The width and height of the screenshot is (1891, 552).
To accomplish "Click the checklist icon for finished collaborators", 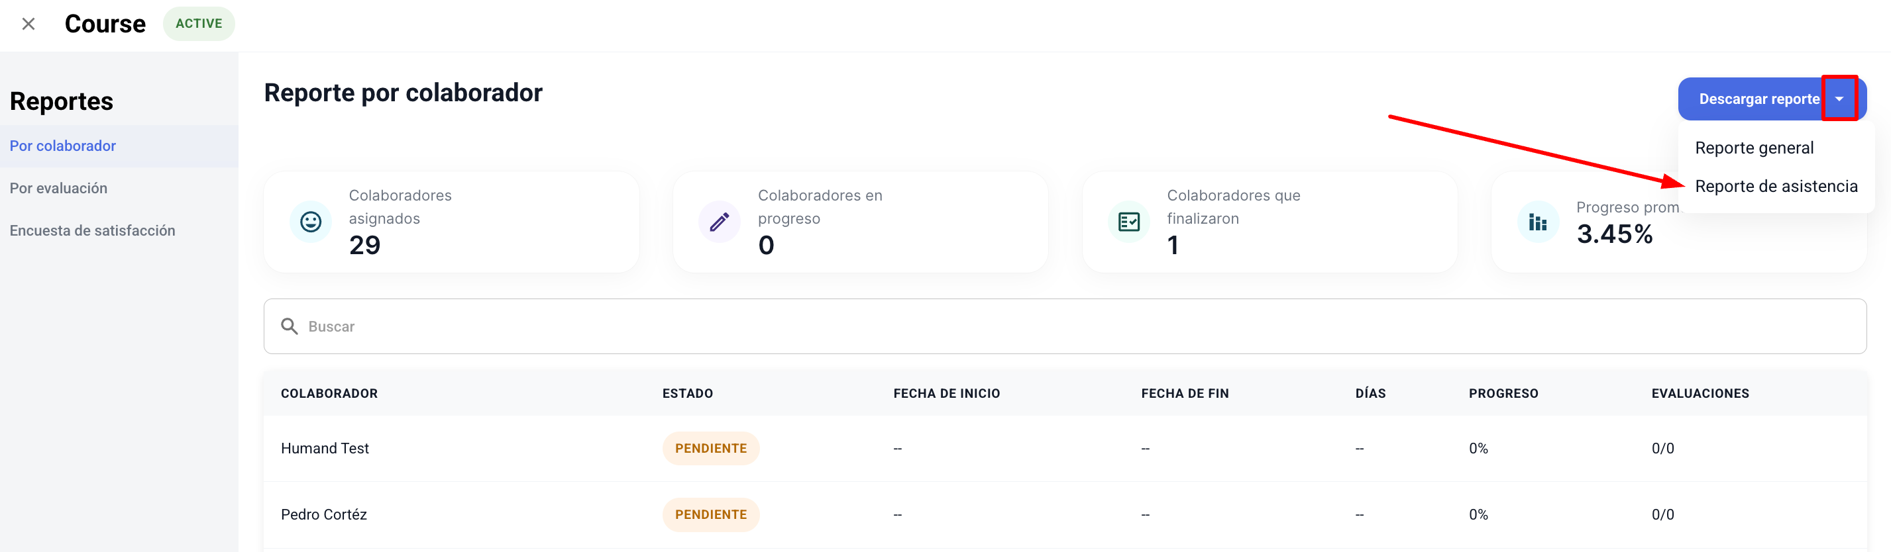I will [1128, 221].
